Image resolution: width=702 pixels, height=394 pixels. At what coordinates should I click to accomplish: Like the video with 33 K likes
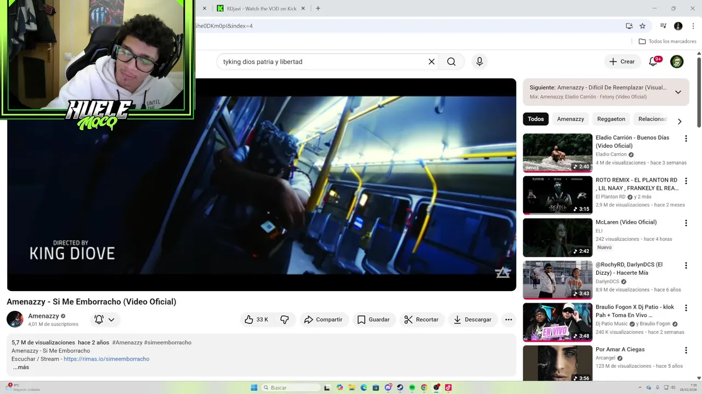click(256, 320)
